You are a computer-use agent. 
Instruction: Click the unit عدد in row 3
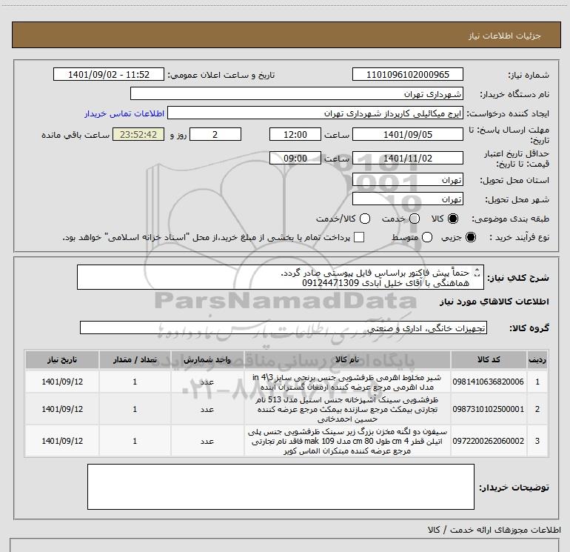point(207,441)
